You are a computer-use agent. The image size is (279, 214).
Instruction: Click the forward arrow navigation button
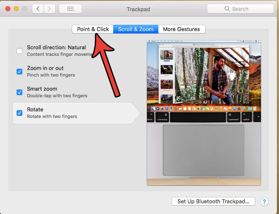coord(50,9)
